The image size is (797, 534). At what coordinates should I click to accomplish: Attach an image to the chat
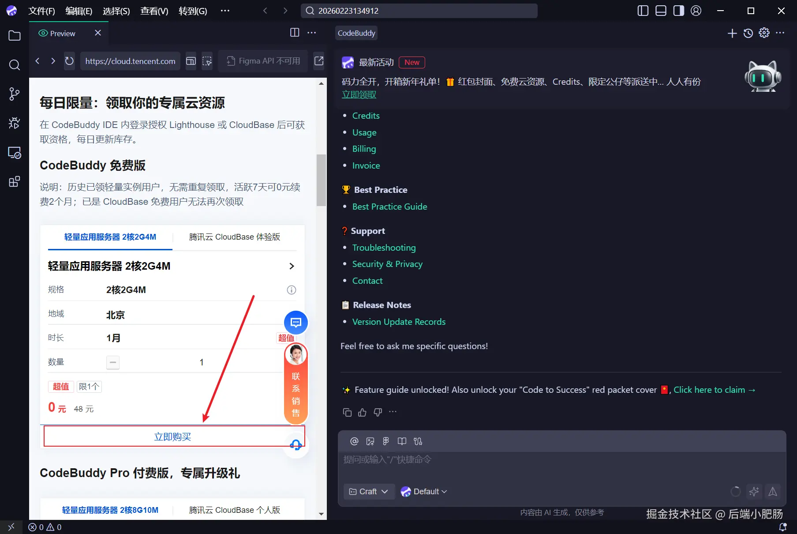370,441
